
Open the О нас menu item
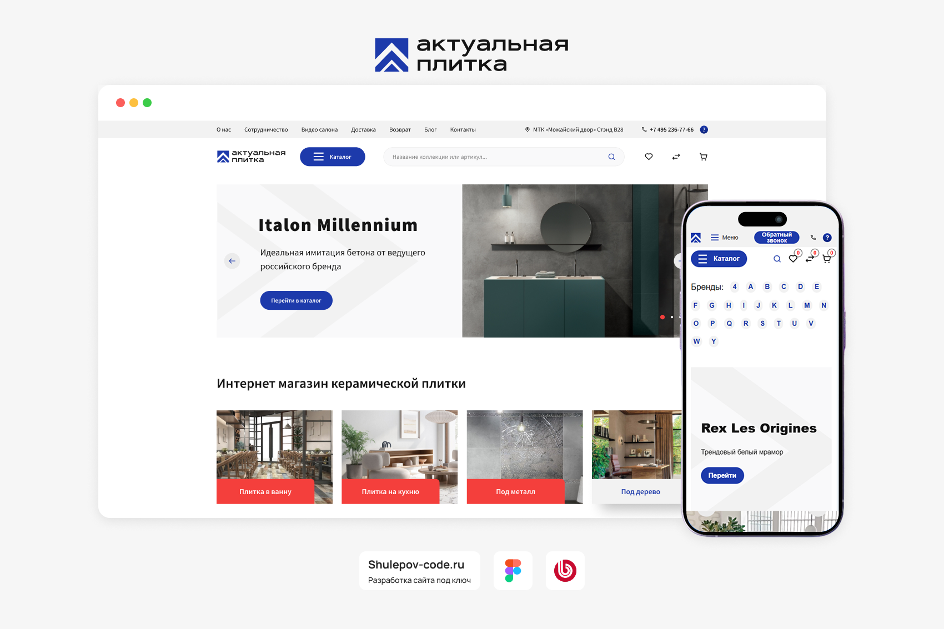[224, 130]
